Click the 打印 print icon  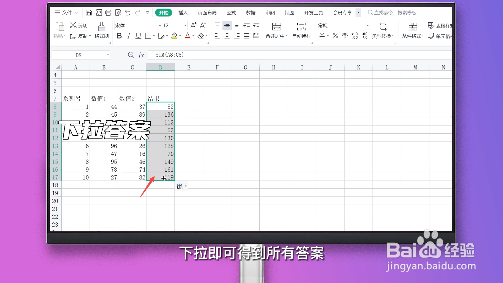coord(108,12)
